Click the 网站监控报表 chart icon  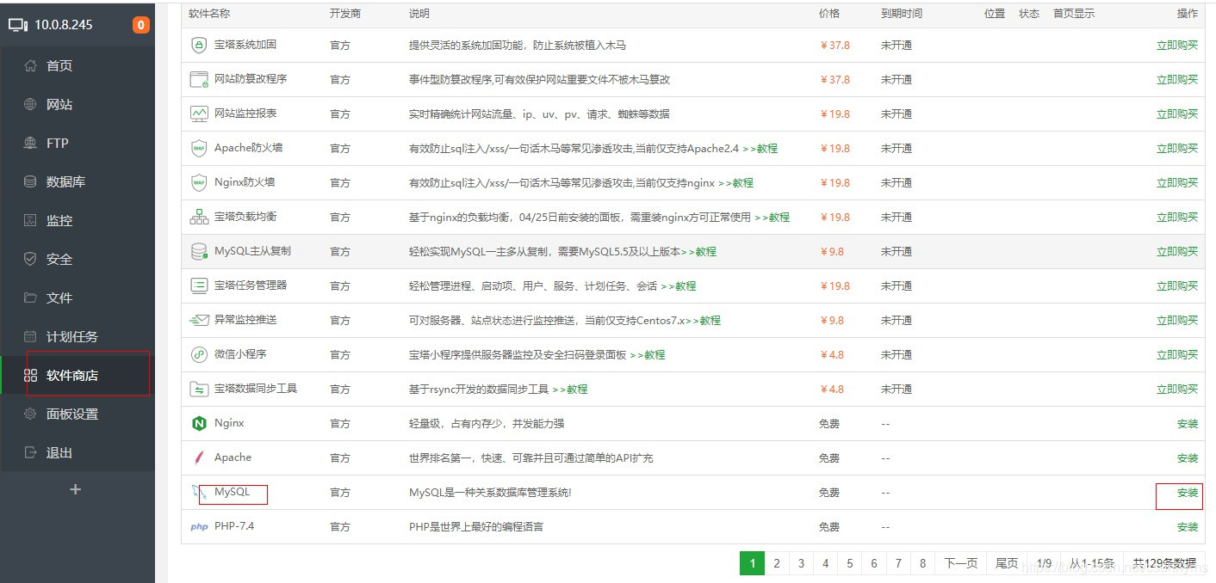tap(199, 114)
